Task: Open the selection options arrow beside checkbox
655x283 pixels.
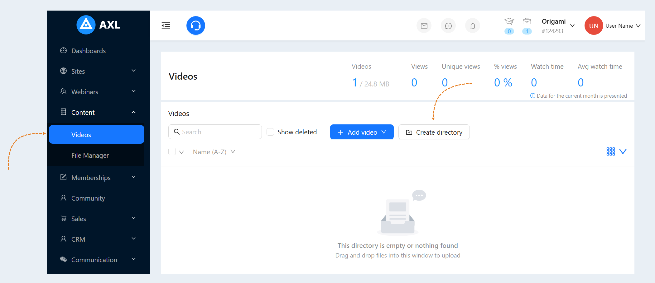Action: click(x=181, y=152)
